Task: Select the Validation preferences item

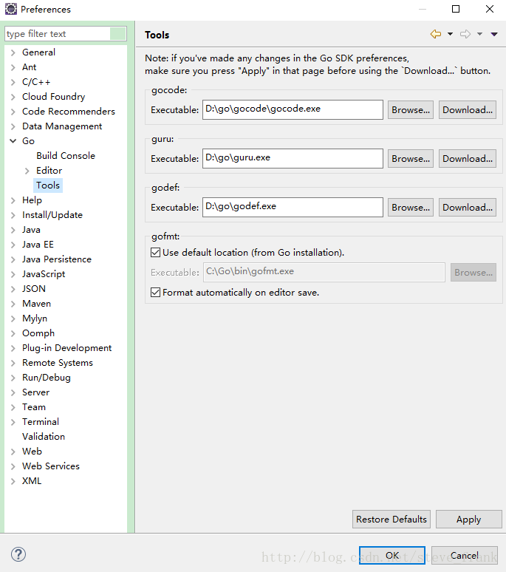Action: [44, 437]
